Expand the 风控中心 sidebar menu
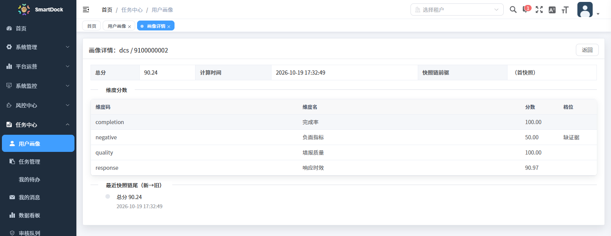This screenshot has width=611, height=236. click(x=38, y=105)
